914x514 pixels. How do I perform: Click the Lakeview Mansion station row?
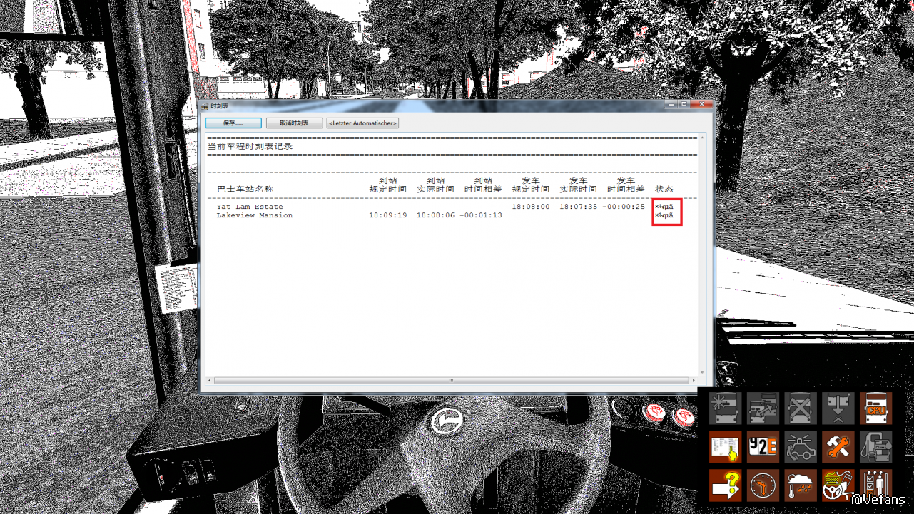coord(444,215)
